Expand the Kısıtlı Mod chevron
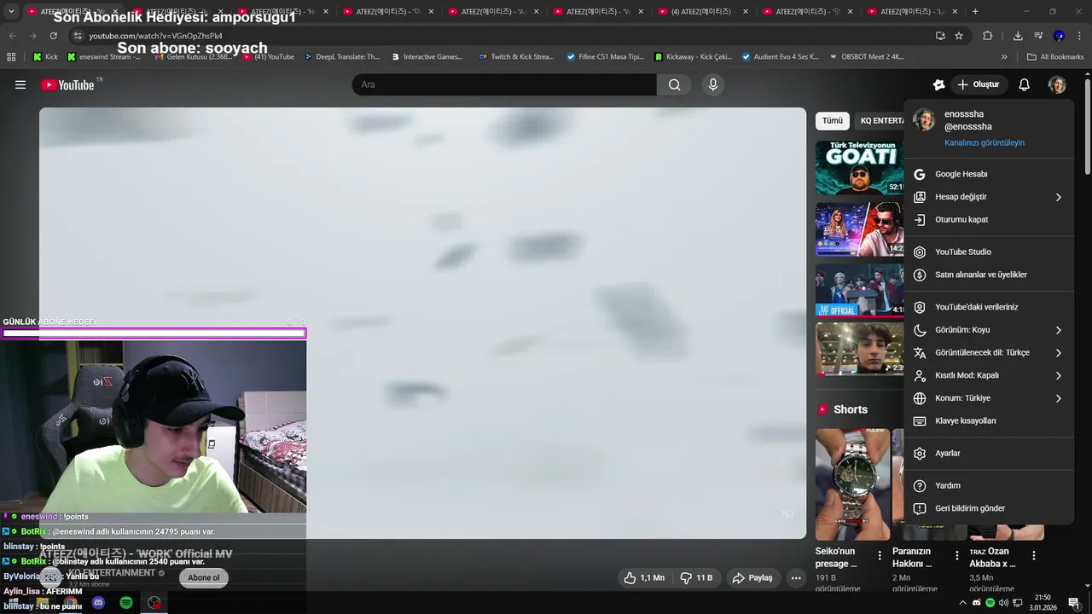 pos(1058,375)
